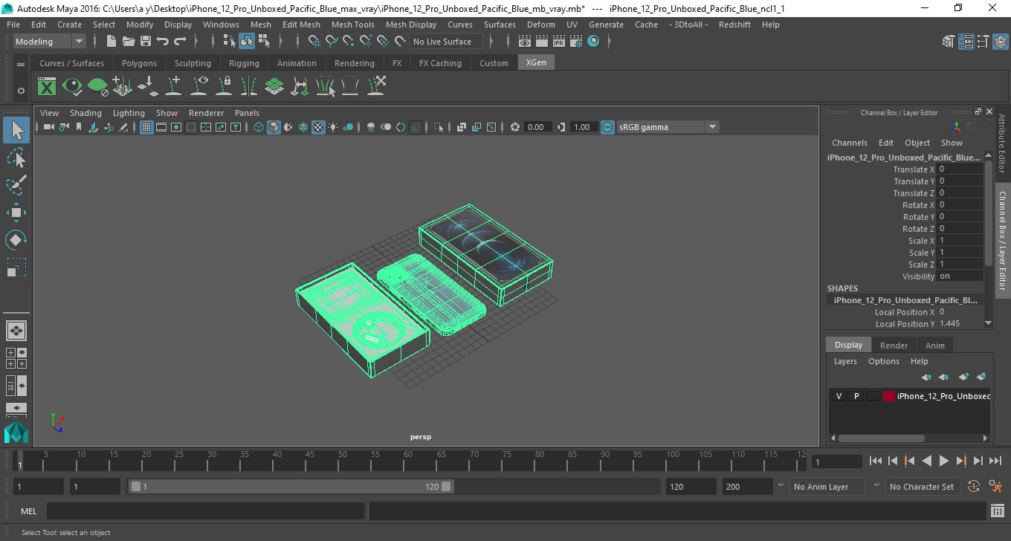1011x541 pixels.
Task: Enable snap to grids magnet icon
Action: coord(314,42)
